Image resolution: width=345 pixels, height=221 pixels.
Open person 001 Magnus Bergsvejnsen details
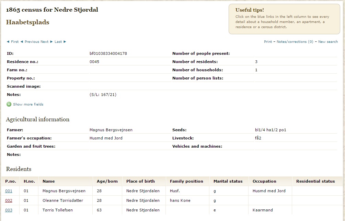(9, 191)
